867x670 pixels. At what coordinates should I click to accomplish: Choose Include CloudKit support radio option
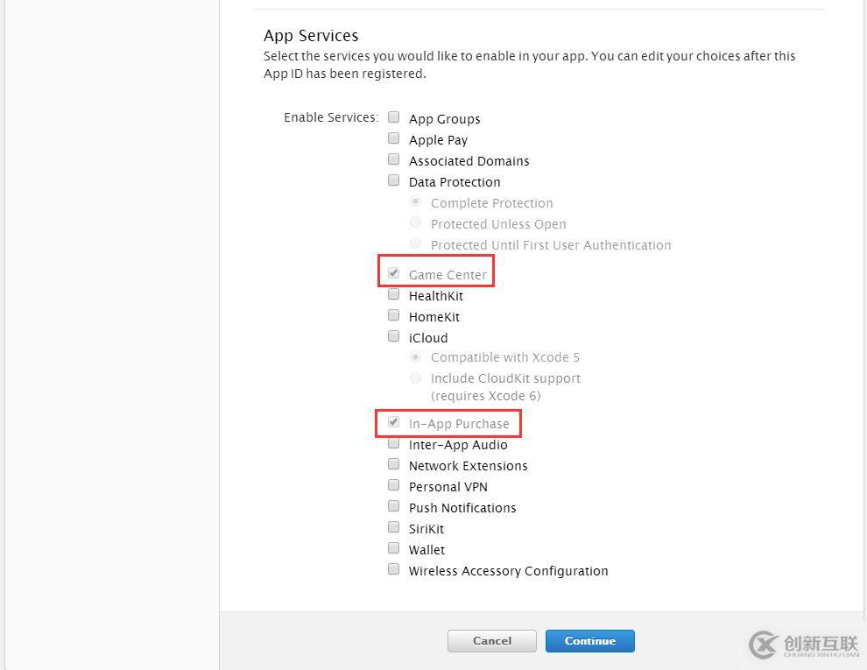tap(416, 378)
